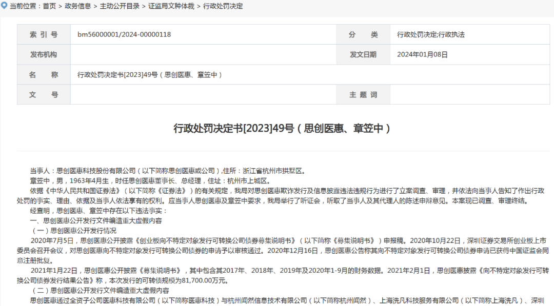The height and width of the screenshot is (306, 554).
Task: Click the 发布机构 label cell
Action: (x=44, y=55)
